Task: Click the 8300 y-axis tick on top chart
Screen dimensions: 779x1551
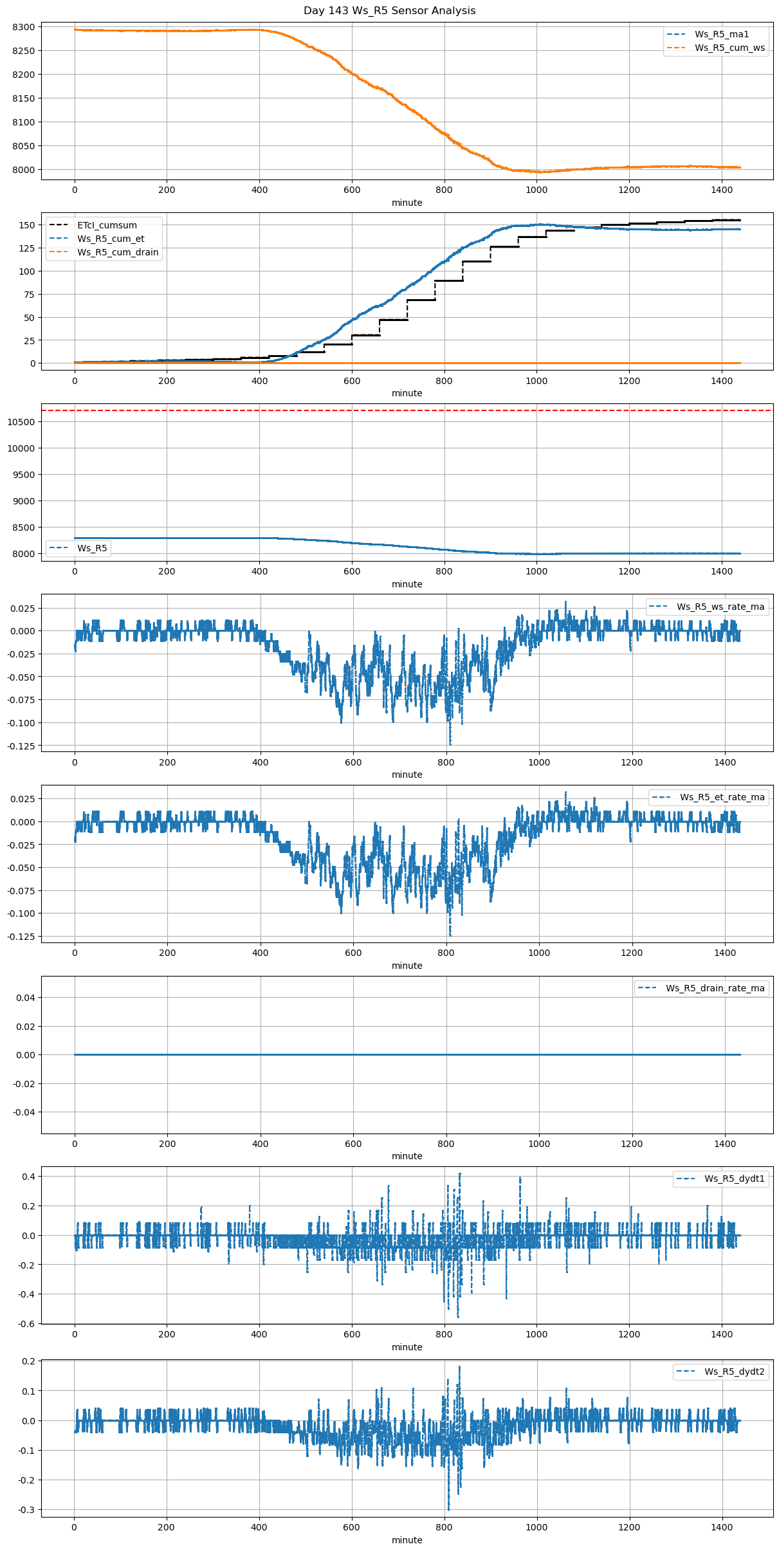Action: point(24,27)
